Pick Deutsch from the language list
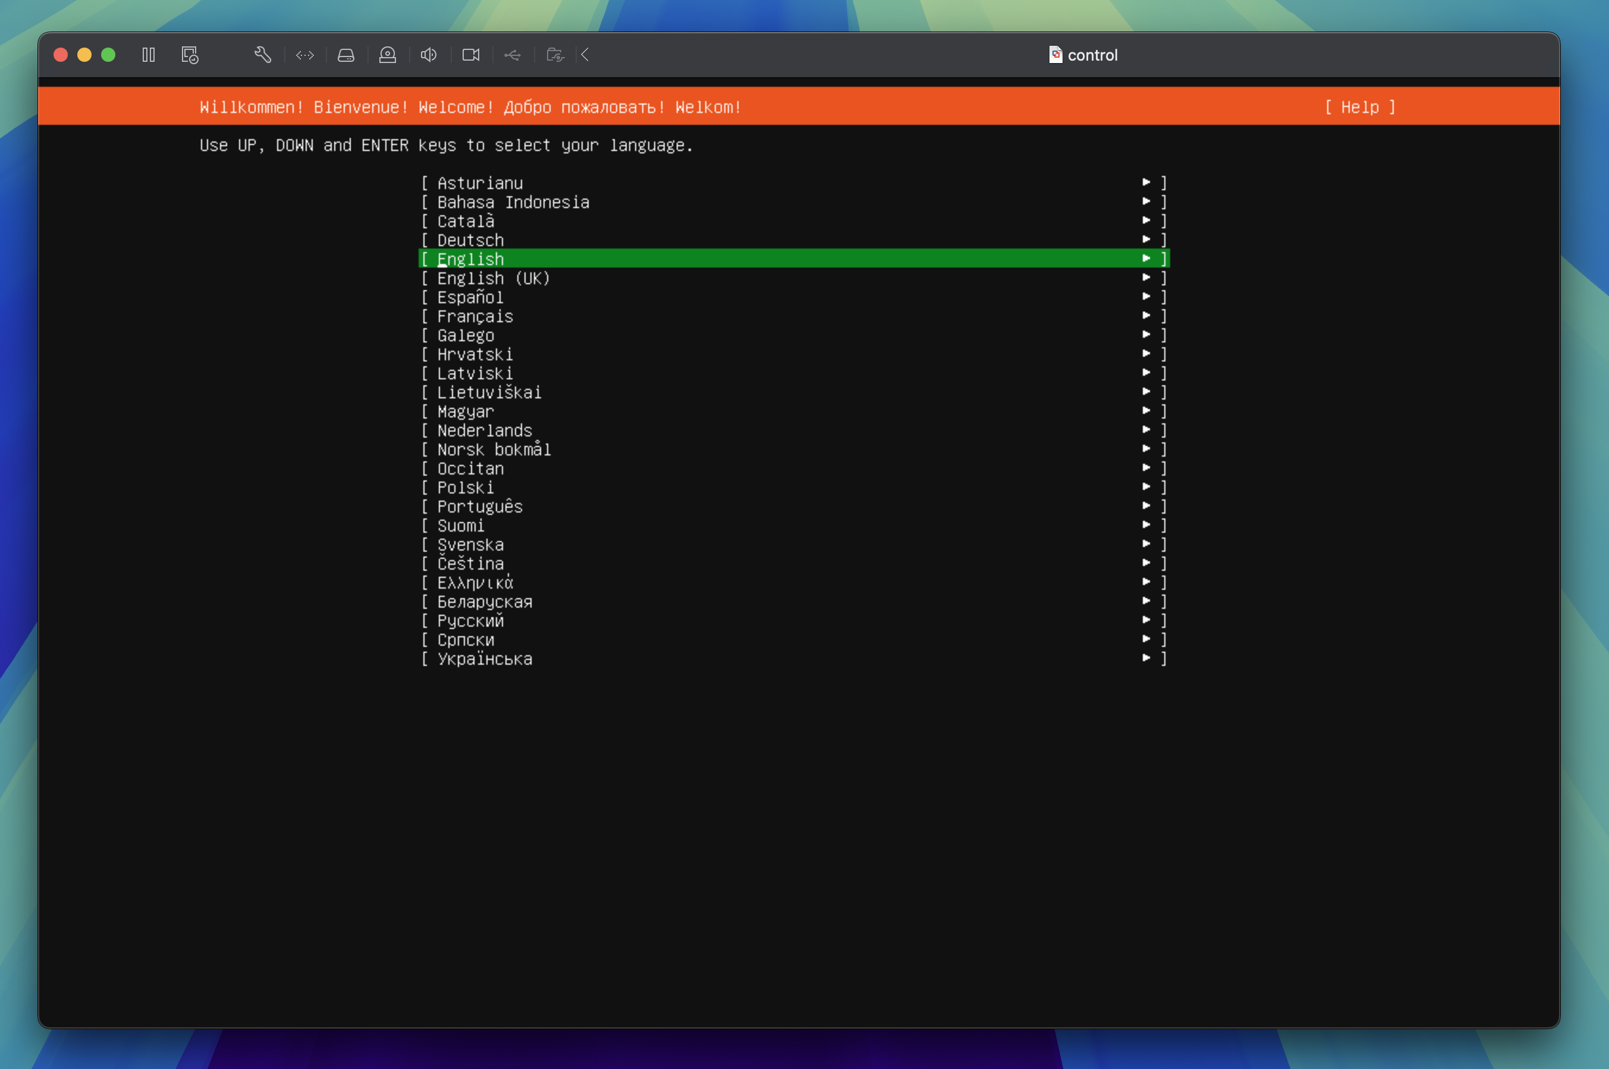 pyautogui.click(x=470, y=240)
